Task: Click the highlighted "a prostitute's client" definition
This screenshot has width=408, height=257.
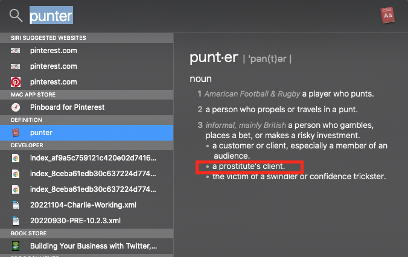Action: pyautogui.click(x=248, y=166)
